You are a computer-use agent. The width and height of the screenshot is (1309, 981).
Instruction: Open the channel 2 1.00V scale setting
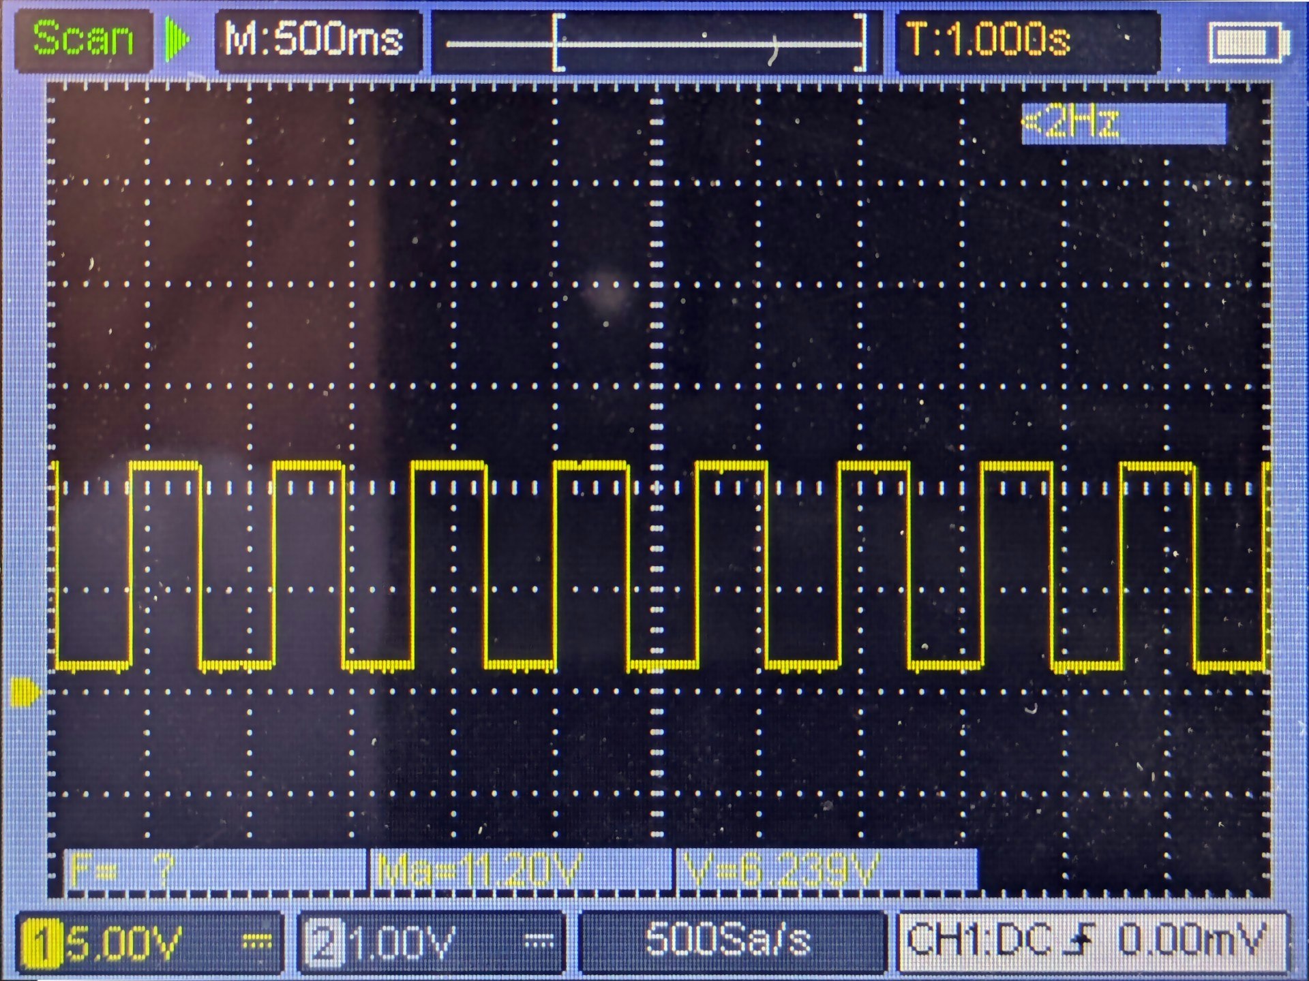[401, 944]
